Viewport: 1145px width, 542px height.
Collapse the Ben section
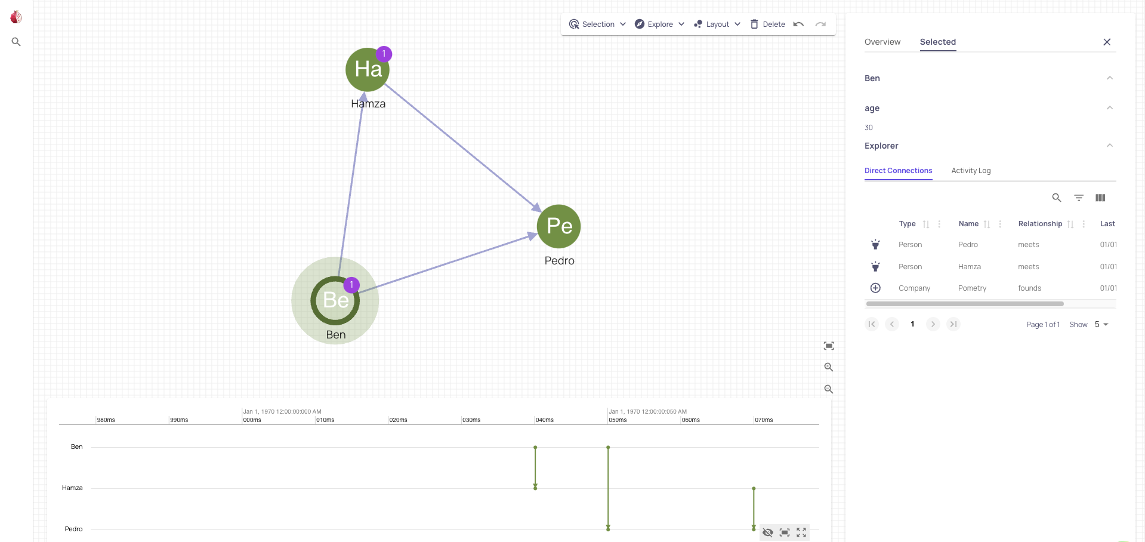[x=1110, y=78]
